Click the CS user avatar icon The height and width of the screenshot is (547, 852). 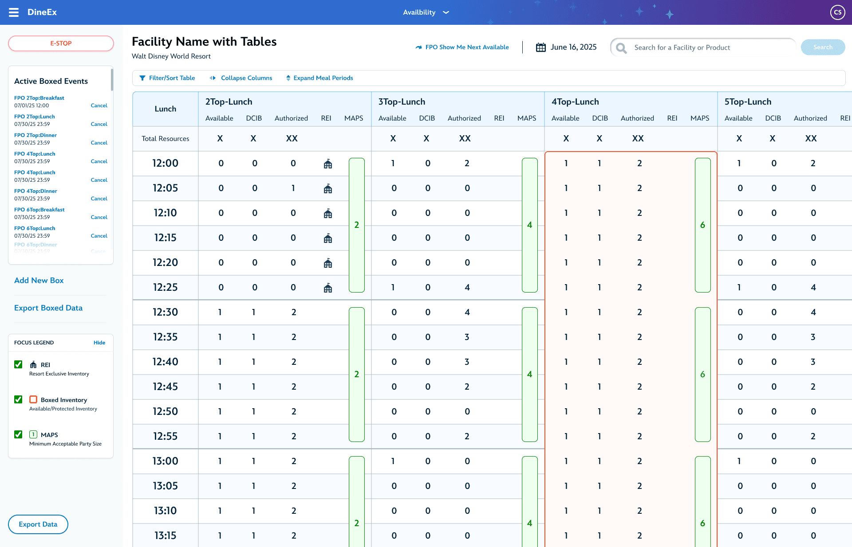[x=837, y=12]
